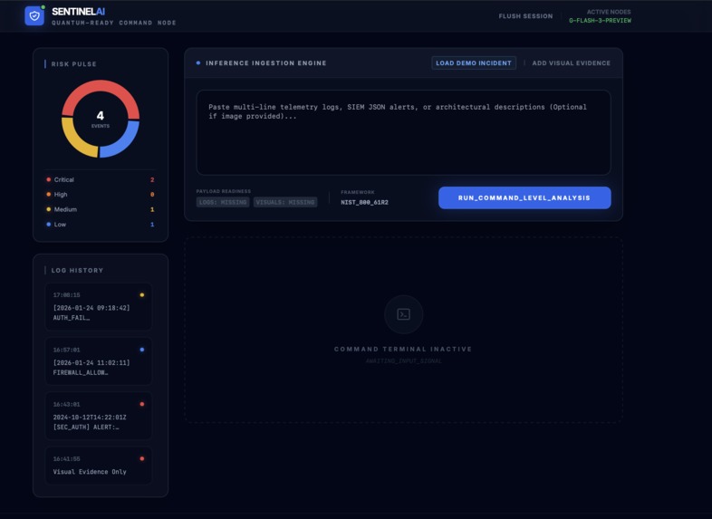This screenshot has width=712, height=519.
Task: Click the orange High legend dot
Action: pyautogui.click(x=49, y=195)
